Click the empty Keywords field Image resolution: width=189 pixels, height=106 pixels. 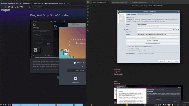158,32
